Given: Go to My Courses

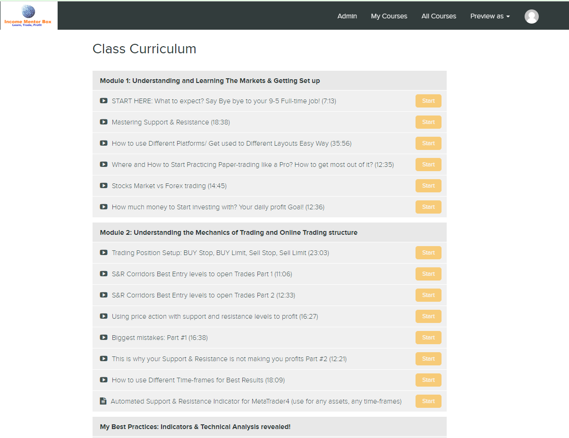Looking at the screenshot, I should (389, 16).
